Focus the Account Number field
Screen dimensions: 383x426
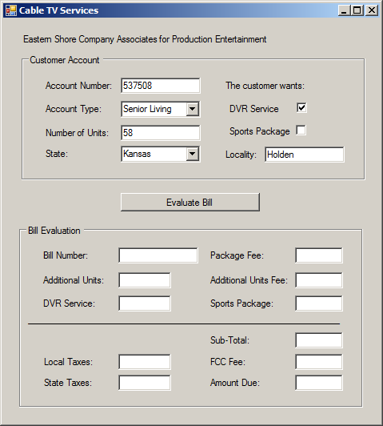coord(161,86)
